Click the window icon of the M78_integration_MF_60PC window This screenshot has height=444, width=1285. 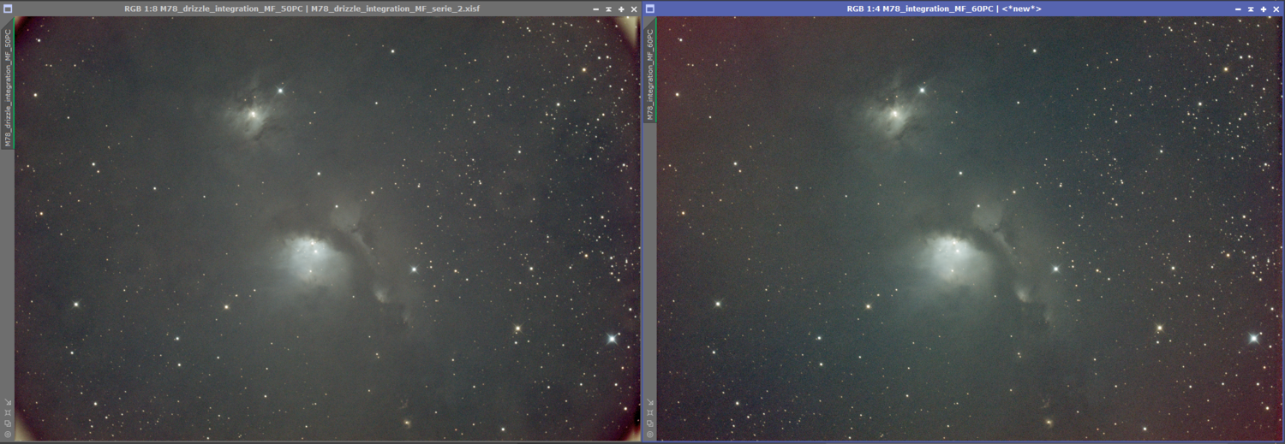click(650, 9)
